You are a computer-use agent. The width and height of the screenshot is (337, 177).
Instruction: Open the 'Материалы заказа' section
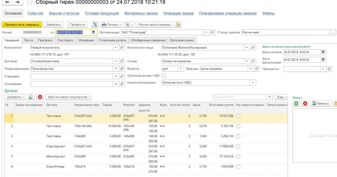(x=141, y=14)
